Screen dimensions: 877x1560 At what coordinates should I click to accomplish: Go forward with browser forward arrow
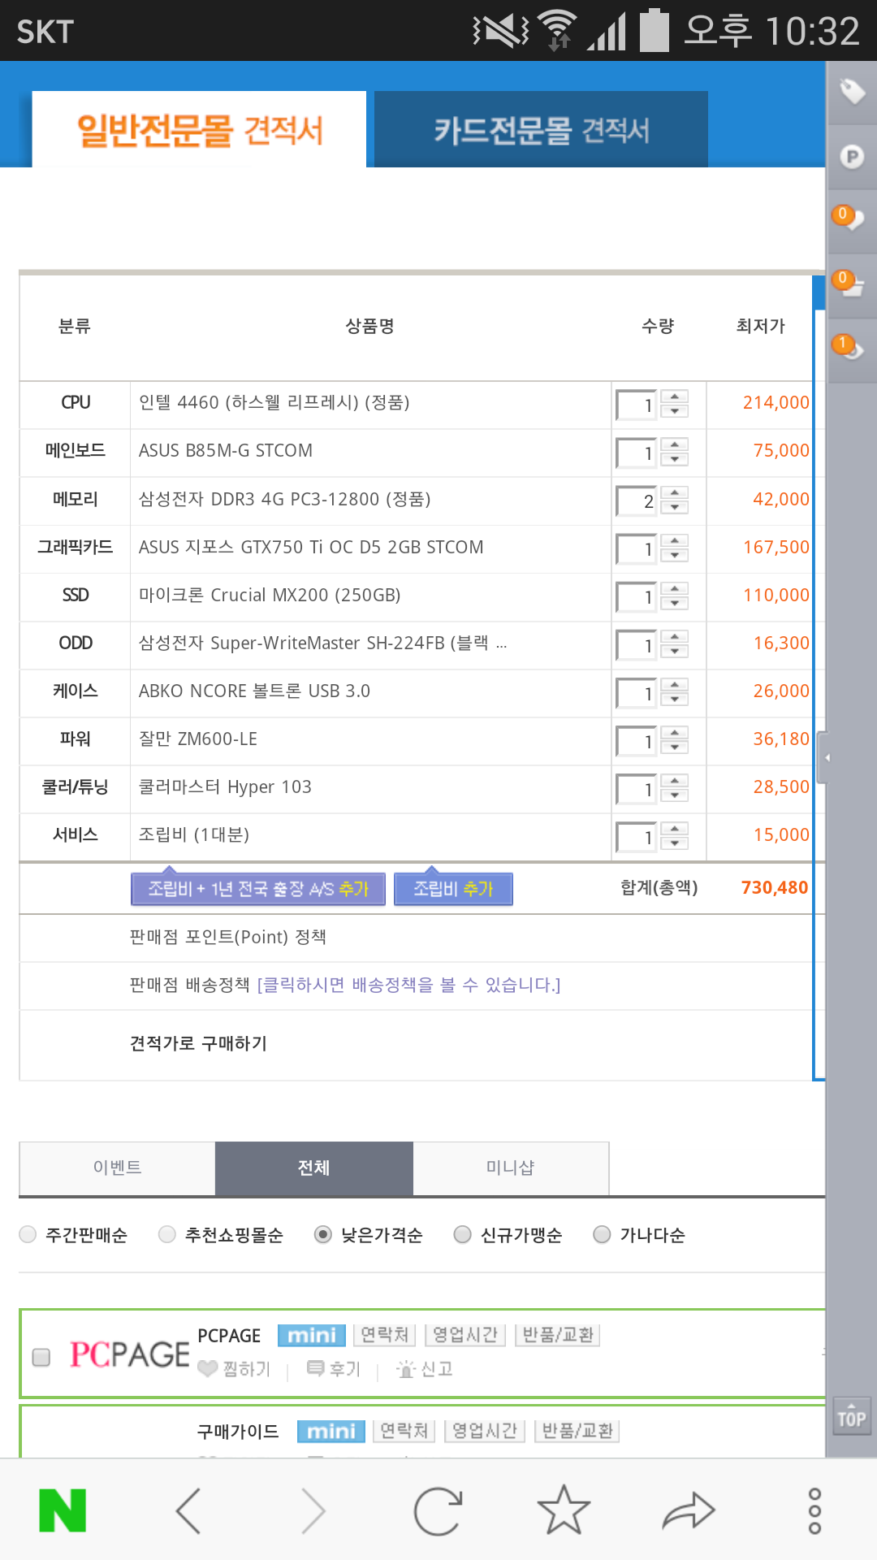tap(313, 1510)
